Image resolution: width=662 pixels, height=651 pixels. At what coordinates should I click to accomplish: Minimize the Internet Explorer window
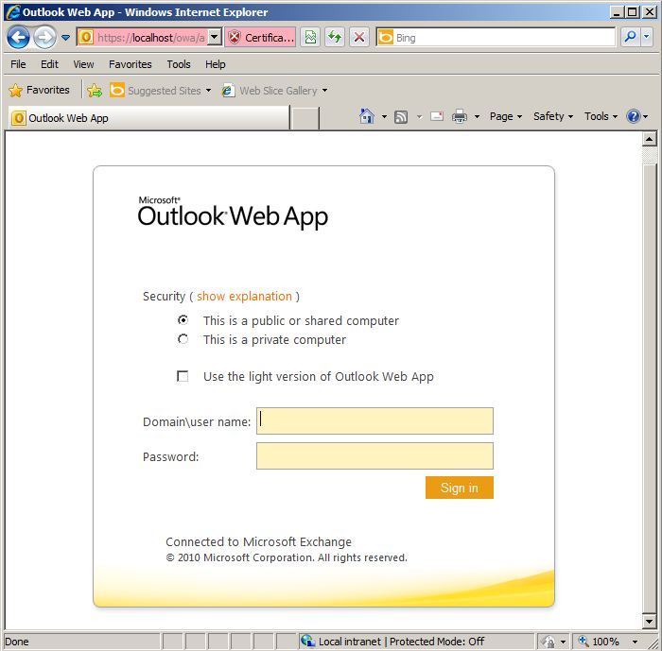click(617, 12)
